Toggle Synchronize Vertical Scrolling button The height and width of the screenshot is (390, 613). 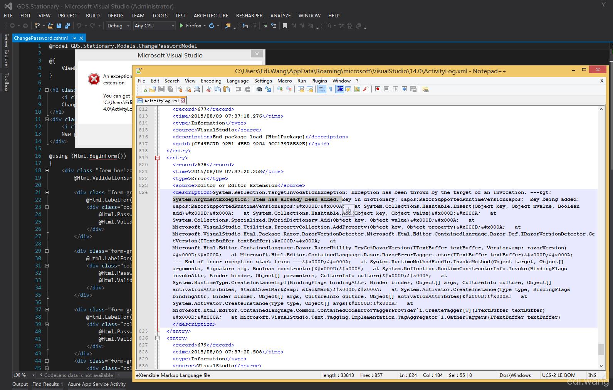tap(301, 89)
